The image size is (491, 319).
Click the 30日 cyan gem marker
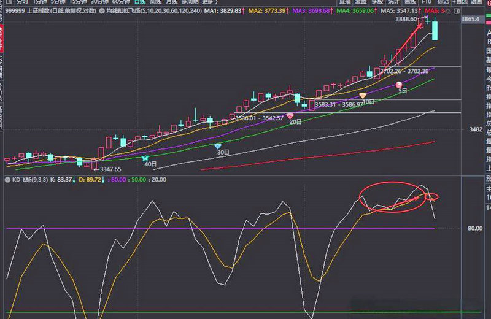(x=218, y=146)
